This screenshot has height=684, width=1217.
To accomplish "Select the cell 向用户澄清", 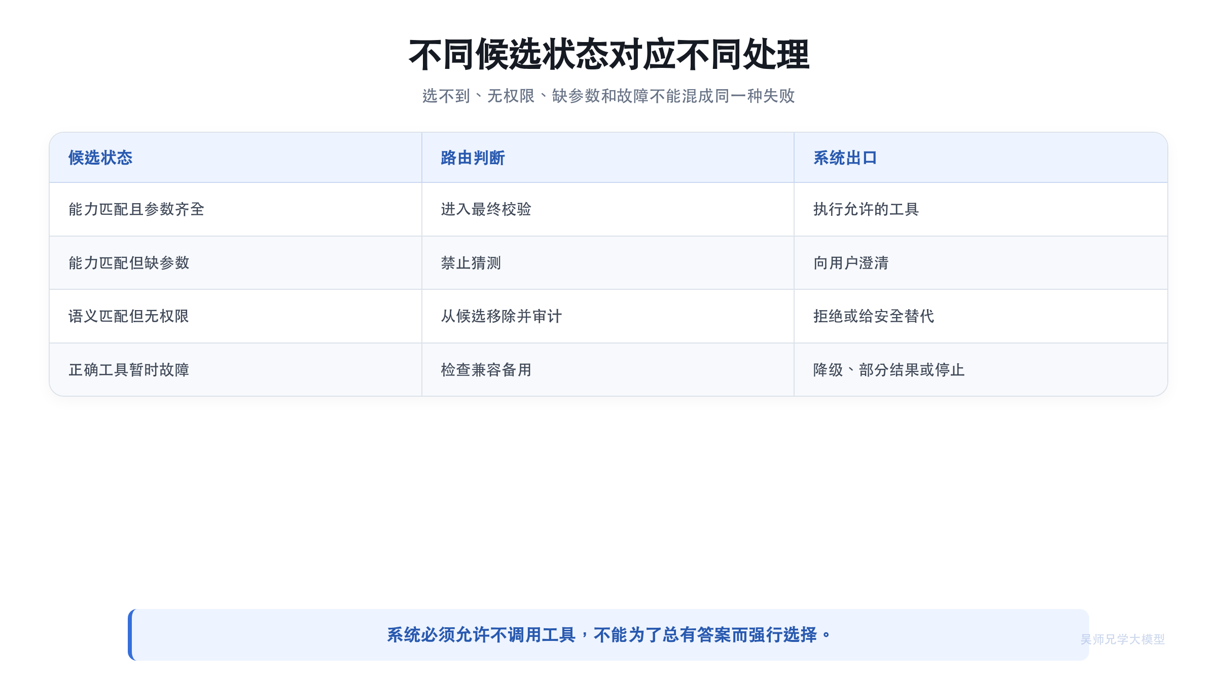I will [981, 263].
